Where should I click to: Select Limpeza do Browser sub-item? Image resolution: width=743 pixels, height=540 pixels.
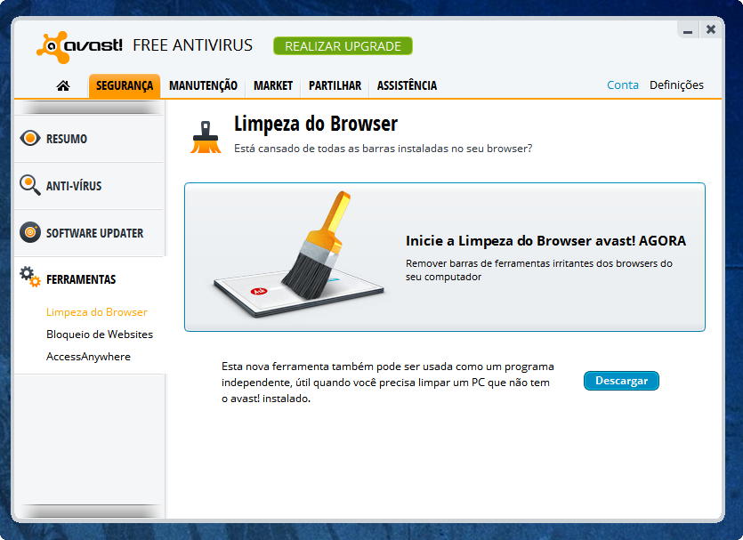[97, 312]
